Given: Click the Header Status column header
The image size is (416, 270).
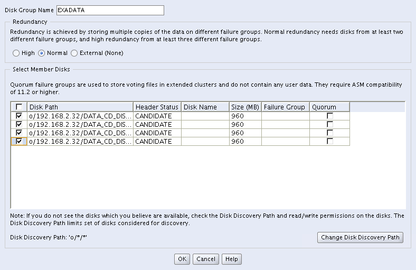Looking at the screenshot, I should coord(157,107).
